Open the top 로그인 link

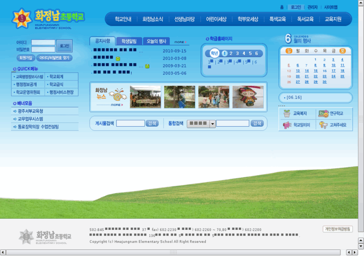(x=296, y=7)
